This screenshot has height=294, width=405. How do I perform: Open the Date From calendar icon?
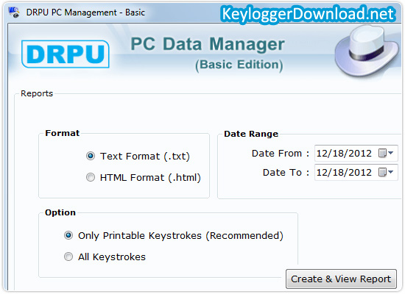tap(382, 153)
